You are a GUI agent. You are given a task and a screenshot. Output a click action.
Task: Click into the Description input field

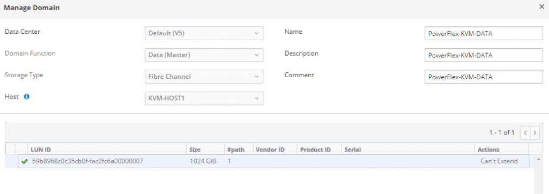click(x=484, y=55)
